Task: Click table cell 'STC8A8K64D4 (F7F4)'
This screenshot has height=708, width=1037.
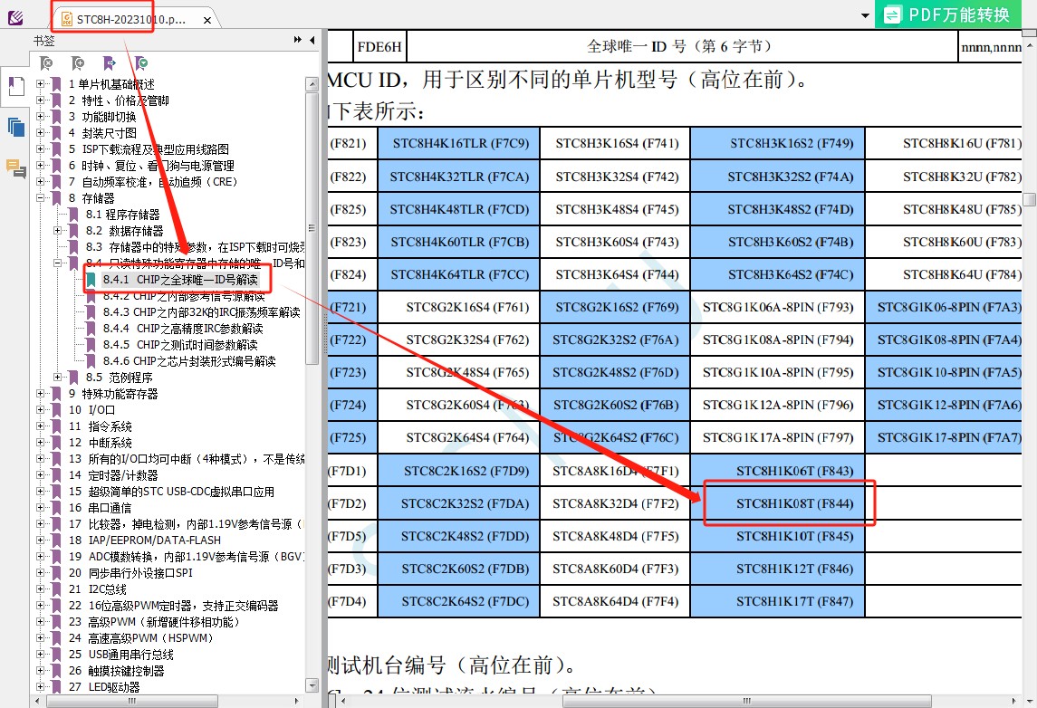Action: pyautogui.click(x=616, y=601)
